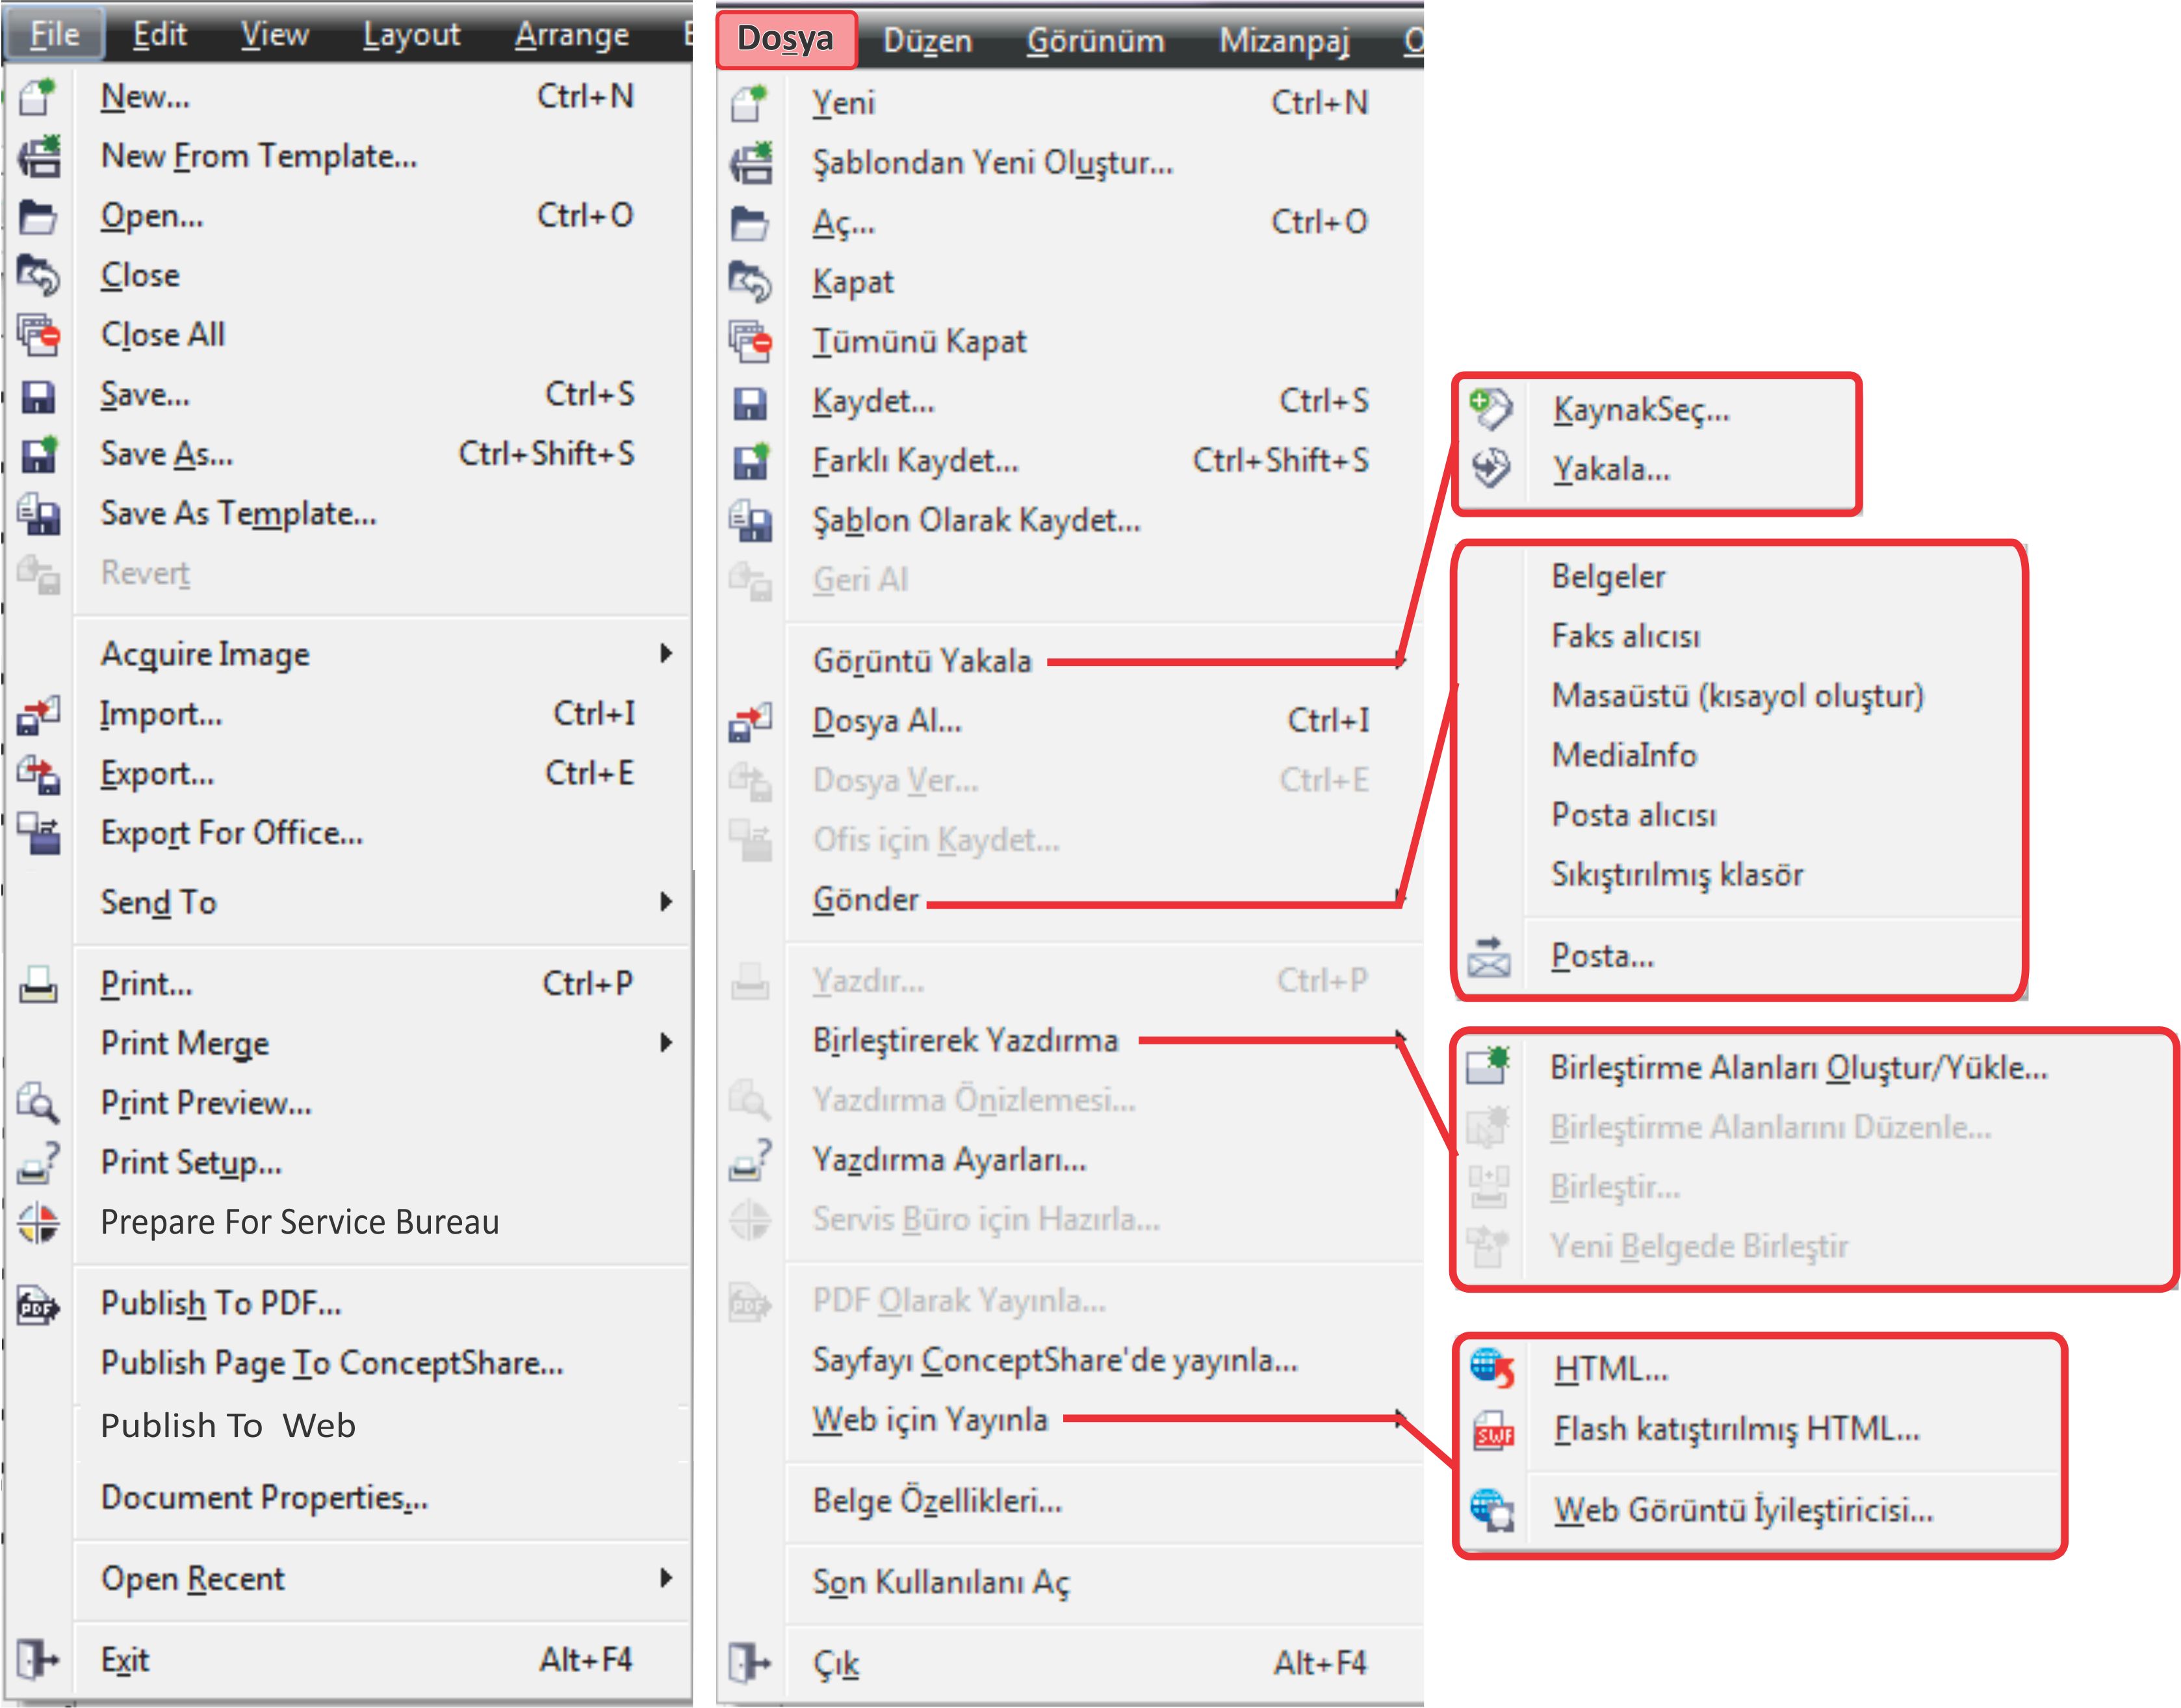This screenshot has height=1708, width=2181.
Task: Click the Save As icon in English menu
Action: pos(39,454)
